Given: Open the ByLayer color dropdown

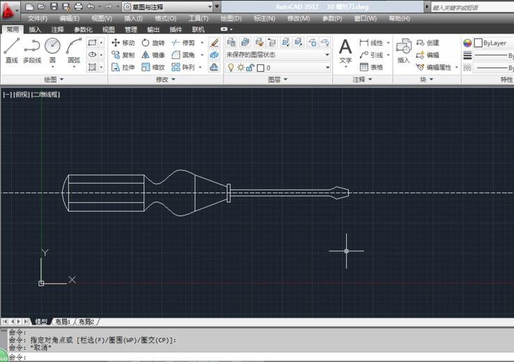Looking at the screenshot, I should [494, 43].
